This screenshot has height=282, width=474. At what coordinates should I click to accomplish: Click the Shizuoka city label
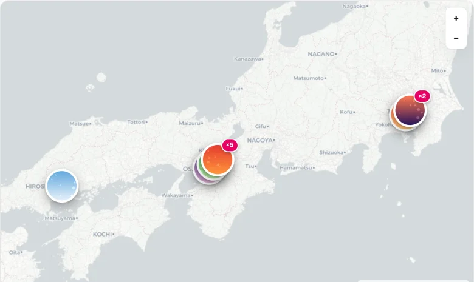[x=331, y=152]
